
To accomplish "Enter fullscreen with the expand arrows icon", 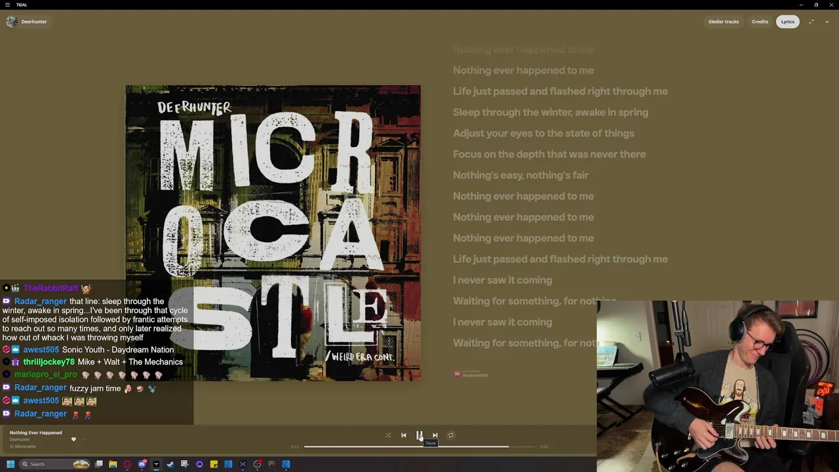I will click(x=811, y=22).
